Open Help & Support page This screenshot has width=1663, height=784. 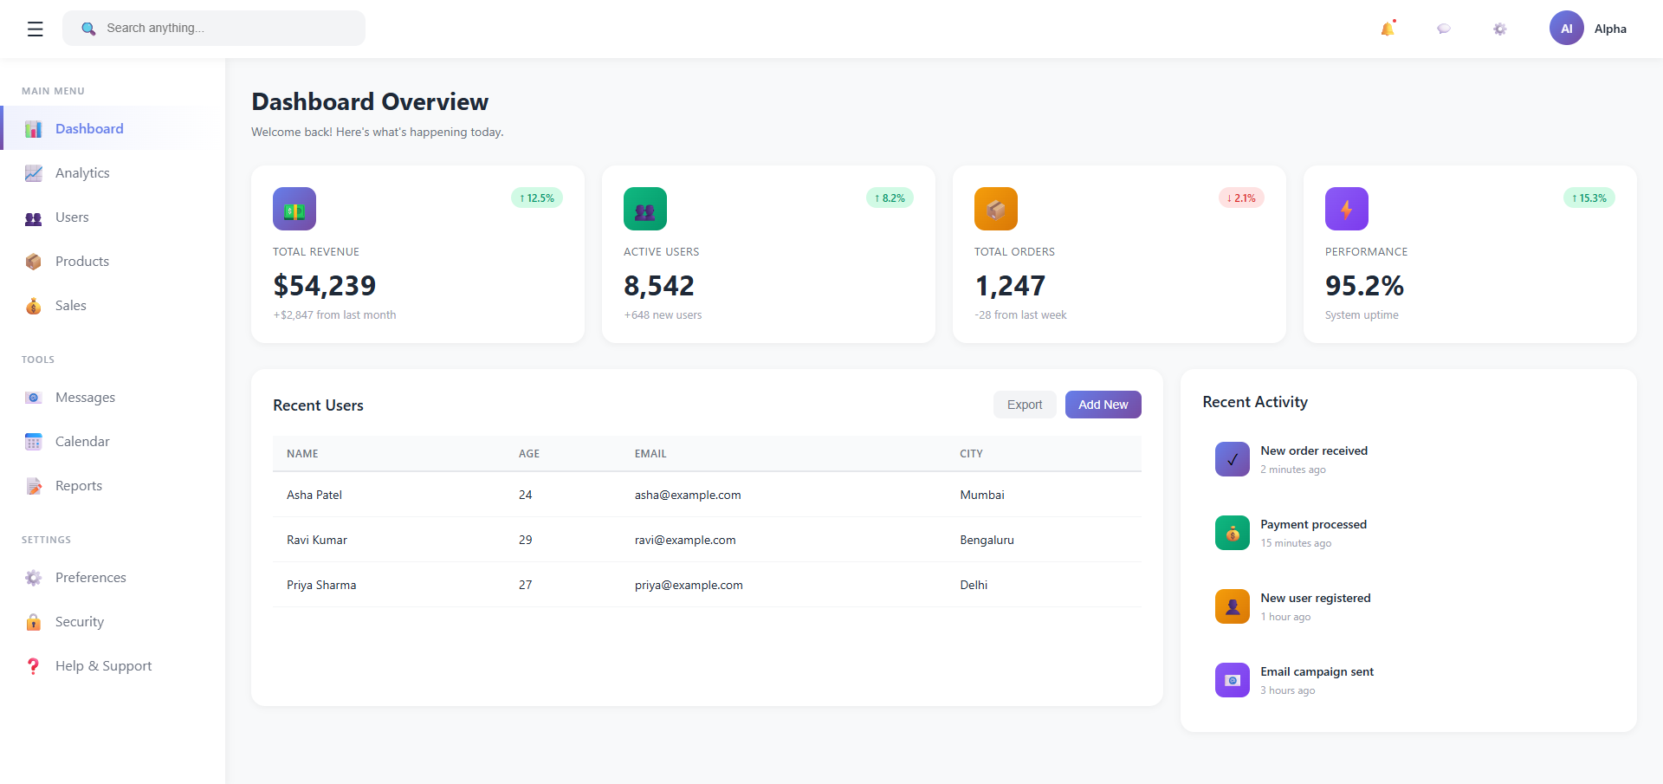(x=103, y=666)
